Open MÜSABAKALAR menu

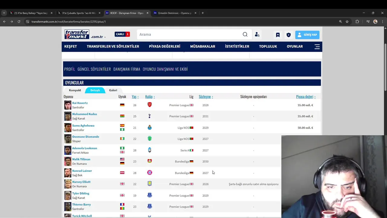pos(203,46)
